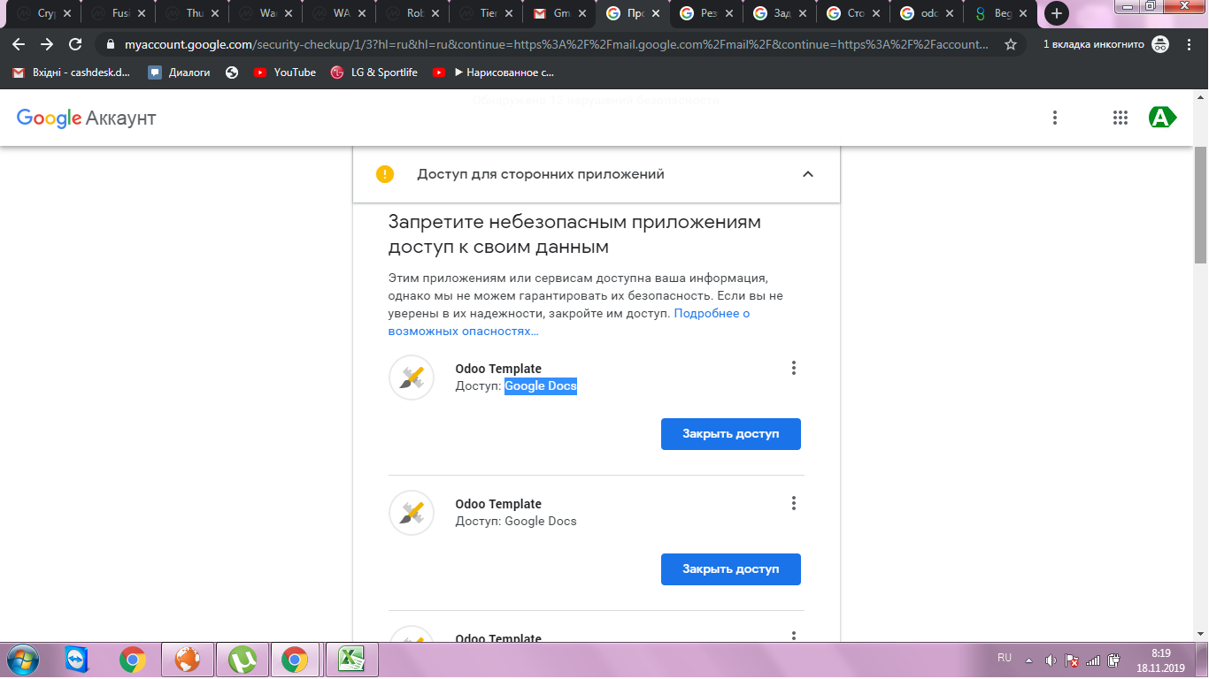Open Google Account options (vertical dots in header)
This screenshot has width=1209, height=679.
pos(1055,118)
